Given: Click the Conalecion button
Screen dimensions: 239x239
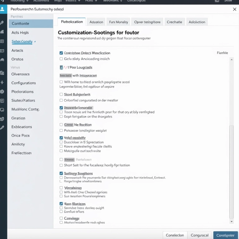Looking at the screenshot, I should (175, 235).
